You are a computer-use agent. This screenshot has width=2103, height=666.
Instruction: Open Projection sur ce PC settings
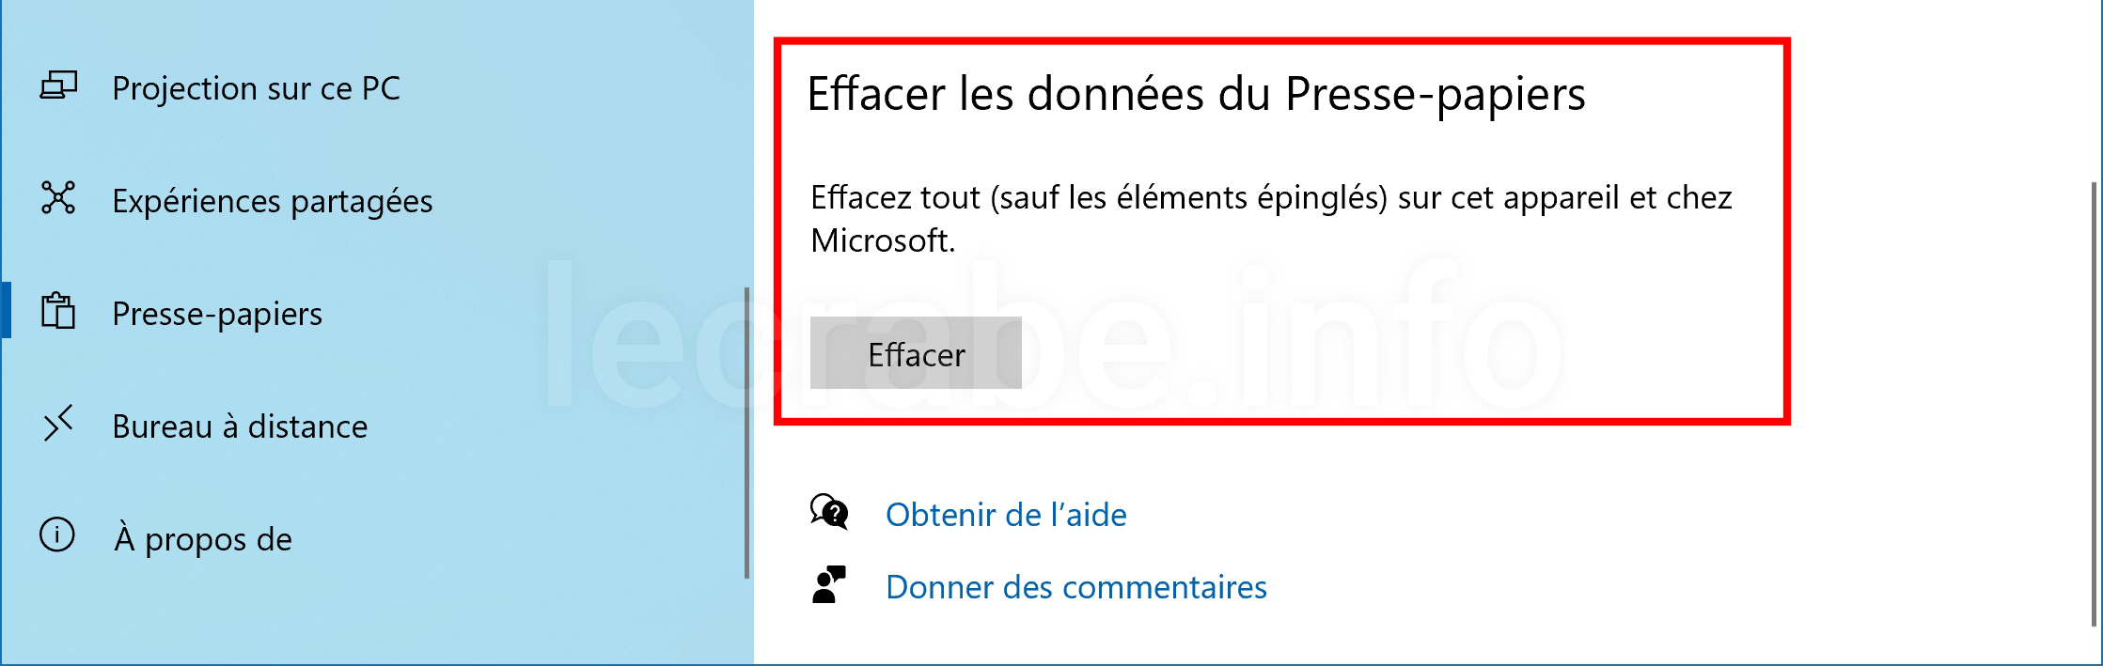tap(256, 88)
